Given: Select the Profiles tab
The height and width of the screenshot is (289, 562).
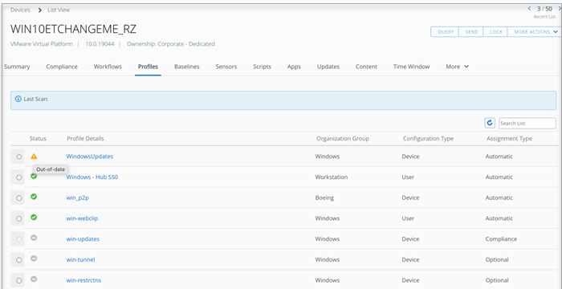Looking at the screenshot, I should click(148, 67).
